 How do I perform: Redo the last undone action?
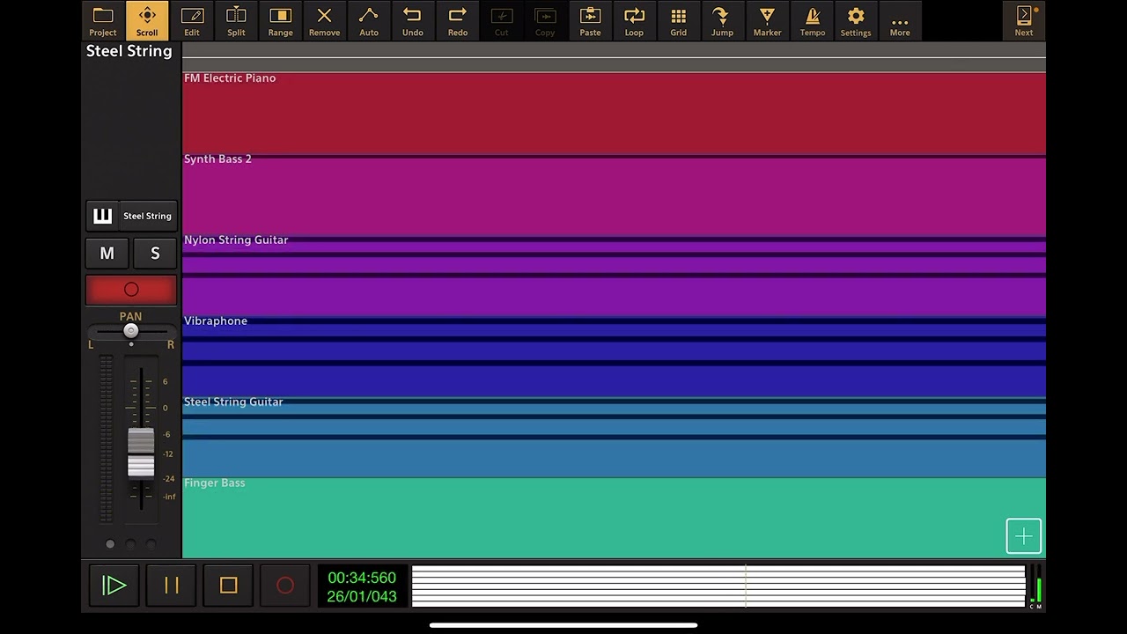[458, 21]
